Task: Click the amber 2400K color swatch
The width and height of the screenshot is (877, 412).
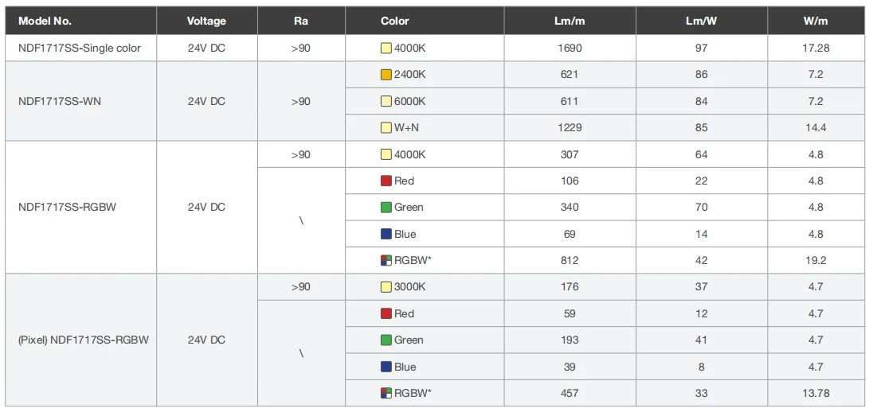Action: pyautogui.click(x=386, y=75)
